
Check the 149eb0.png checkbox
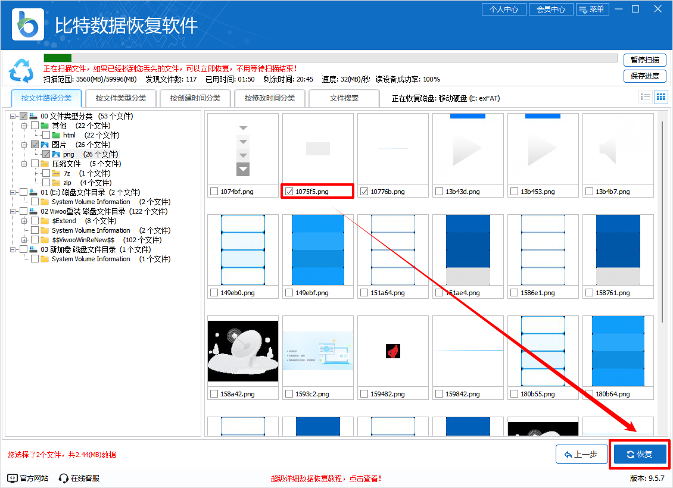(214, 293)
